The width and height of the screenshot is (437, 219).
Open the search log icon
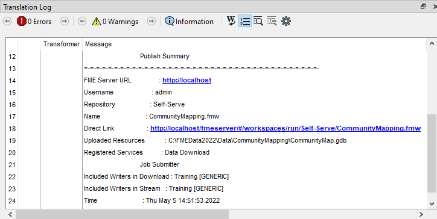258,21
